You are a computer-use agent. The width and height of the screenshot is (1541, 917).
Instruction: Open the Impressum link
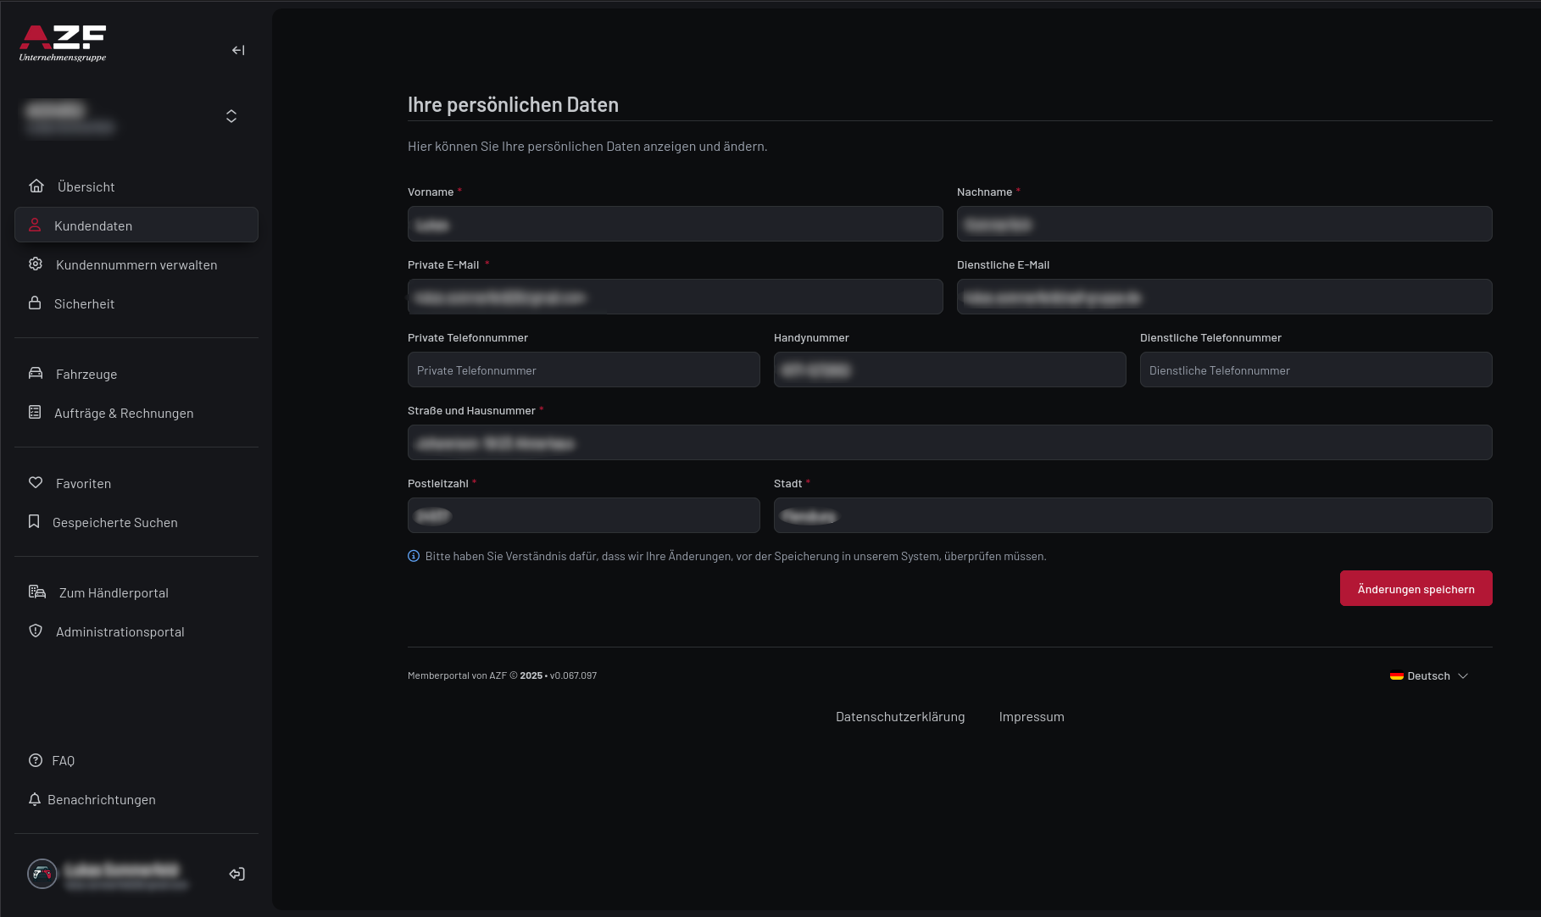[1032, 717]
